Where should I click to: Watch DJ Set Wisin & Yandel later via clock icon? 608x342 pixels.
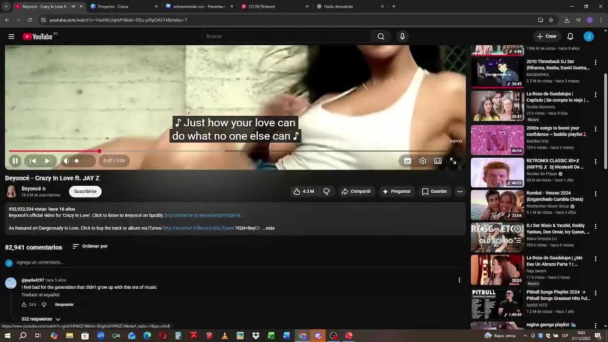518,229
